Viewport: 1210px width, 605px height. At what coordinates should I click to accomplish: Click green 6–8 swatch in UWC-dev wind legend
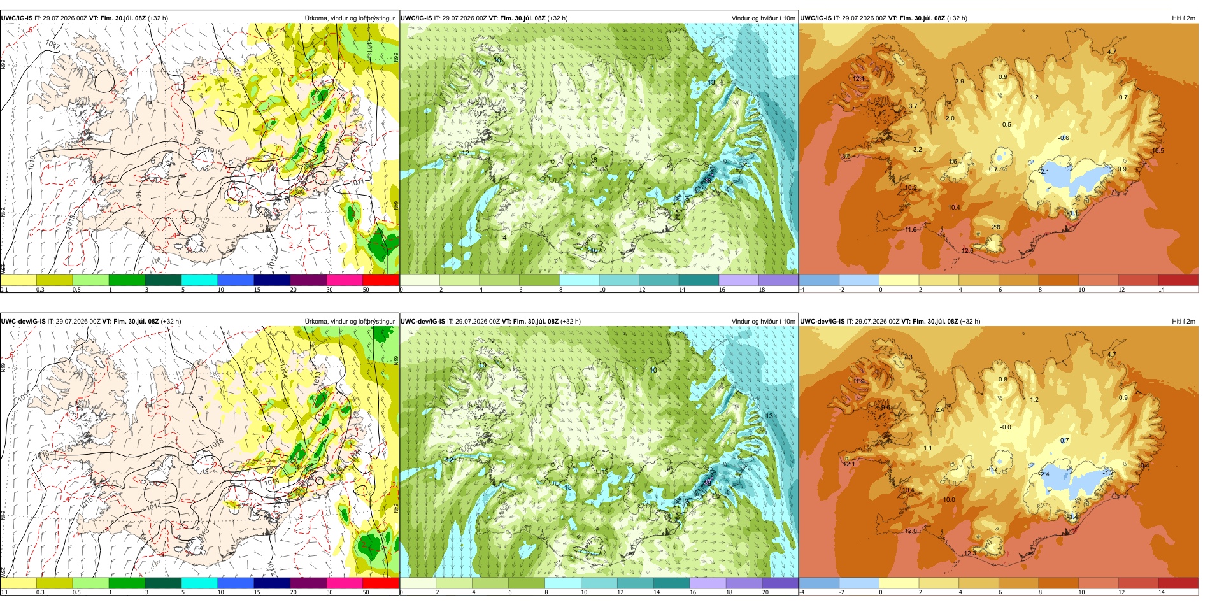(x=527, y=583)
